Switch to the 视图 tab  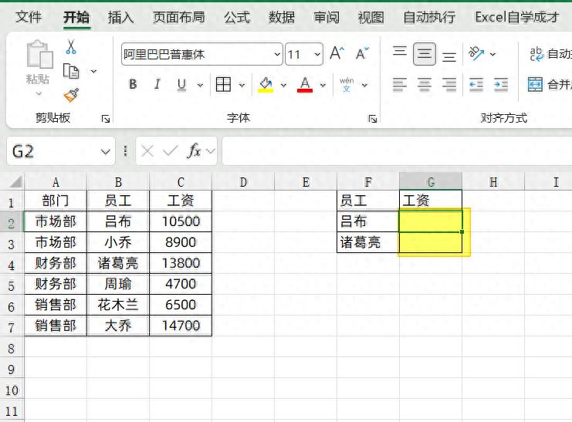click(x=371, y=17)
